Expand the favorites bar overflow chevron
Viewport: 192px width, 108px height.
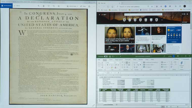(177, 9)
